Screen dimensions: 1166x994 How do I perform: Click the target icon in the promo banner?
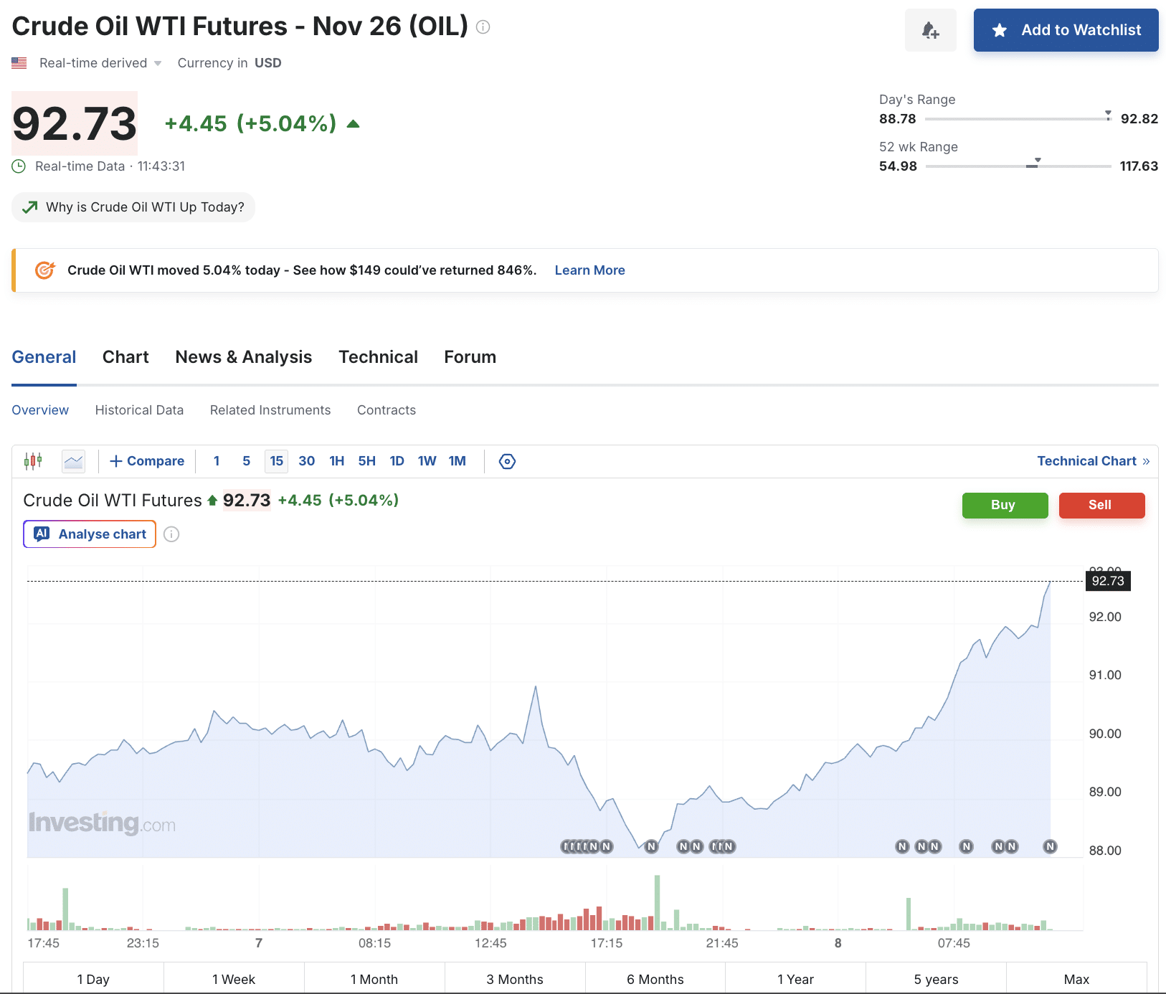45,270
